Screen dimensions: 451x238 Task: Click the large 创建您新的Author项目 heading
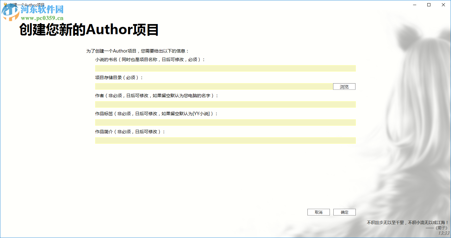pos(88,31)
